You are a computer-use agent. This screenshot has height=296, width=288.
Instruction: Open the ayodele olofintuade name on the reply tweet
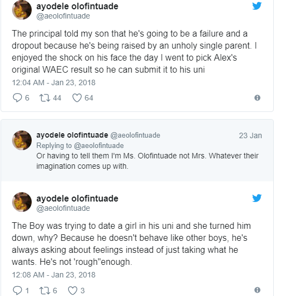[x=72, y=135]
